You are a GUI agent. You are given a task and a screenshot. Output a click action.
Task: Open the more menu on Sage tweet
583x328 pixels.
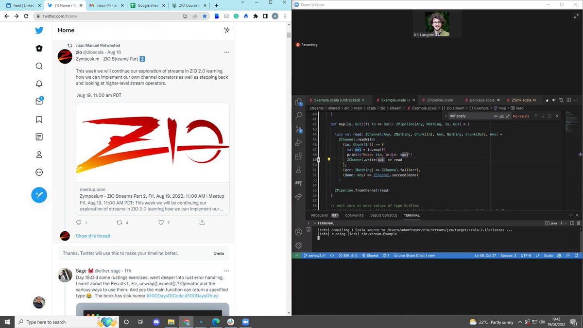click(226, 271)
